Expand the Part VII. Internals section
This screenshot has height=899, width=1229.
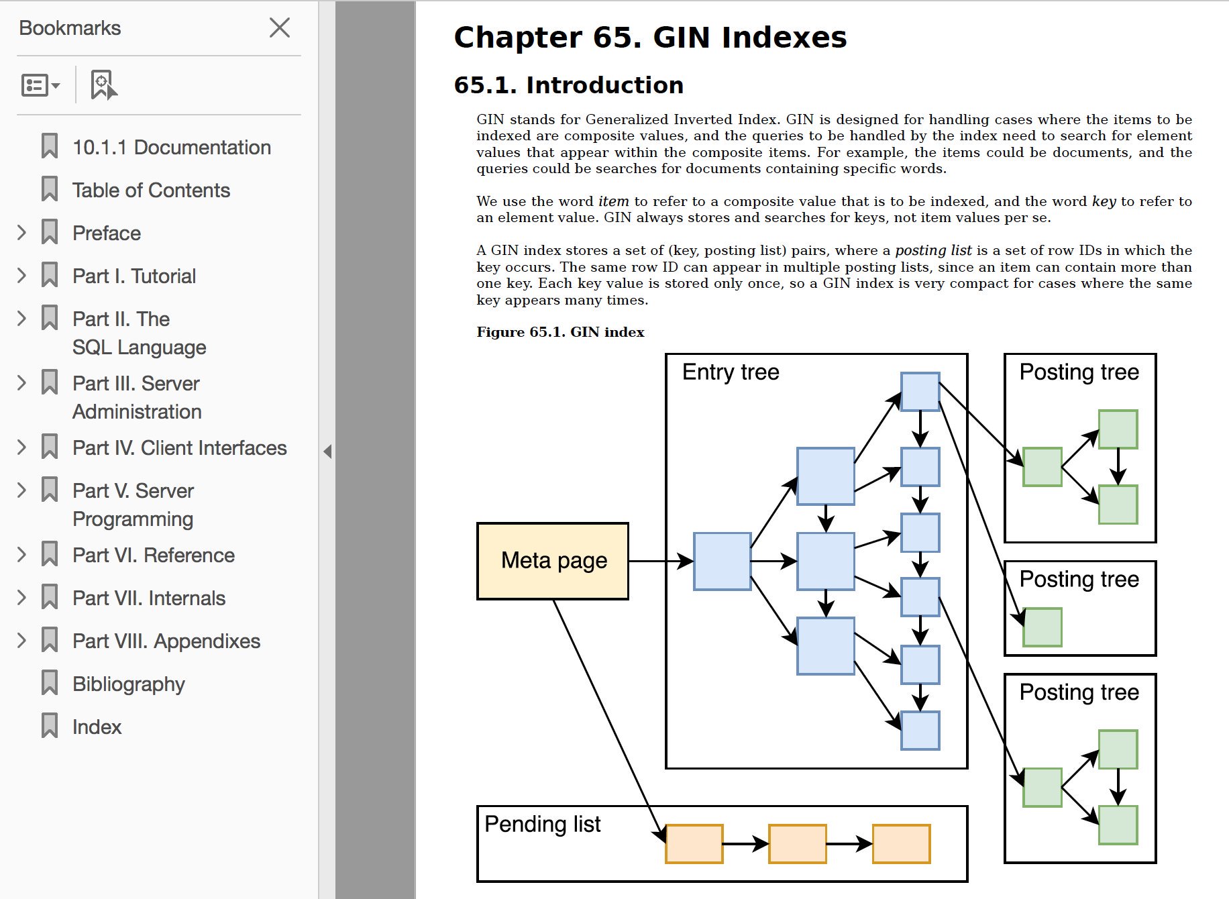pos(21,598)
